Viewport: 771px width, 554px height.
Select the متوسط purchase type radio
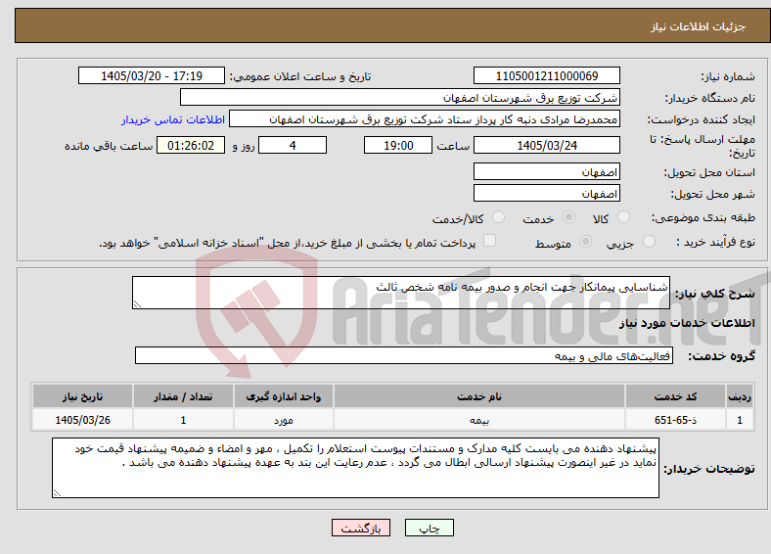pos(586,241)
